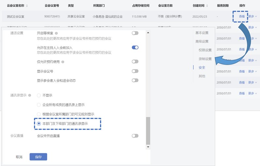Click the 2022/05/23 creation date cell
Viewport: 260px width, 166px height.
[199, 17]
